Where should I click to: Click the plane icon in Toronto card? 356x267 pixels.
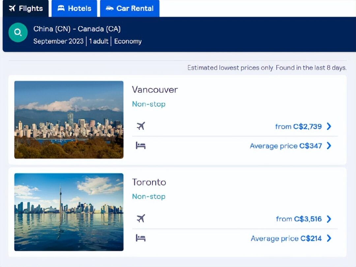pos(141,218)
